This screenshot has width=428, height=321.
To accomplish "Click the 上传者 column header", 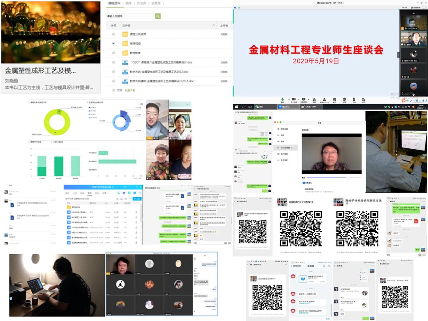I will 224,25.
